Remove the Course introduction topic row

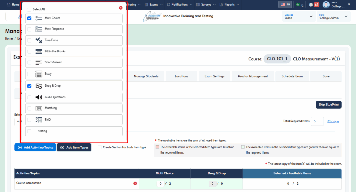[135, 183]
